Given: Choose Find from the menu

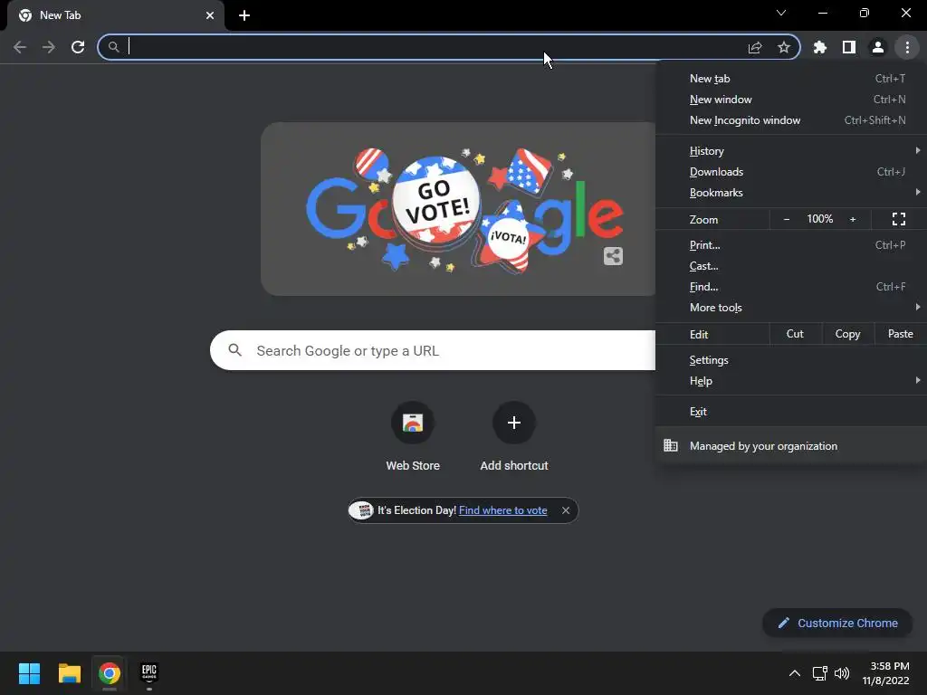Looking at the screenshot, I should coord(791,287).
